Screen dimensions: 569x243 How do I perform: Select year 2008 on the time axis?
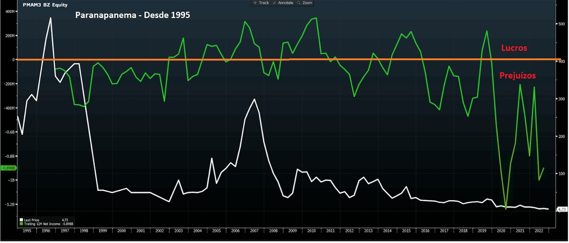pyautogui.click(x=273, y=230)
